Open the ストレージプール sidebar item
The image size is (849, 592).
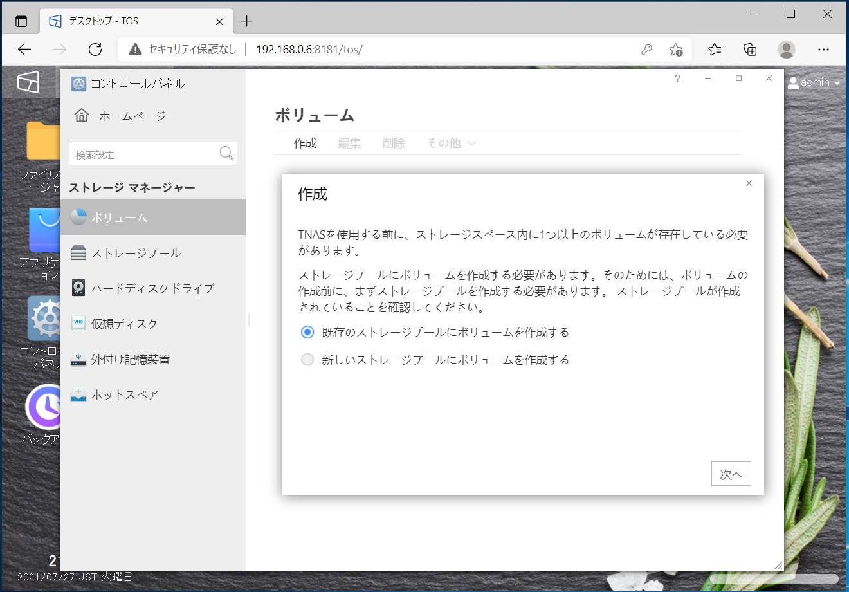pos(153,253)
